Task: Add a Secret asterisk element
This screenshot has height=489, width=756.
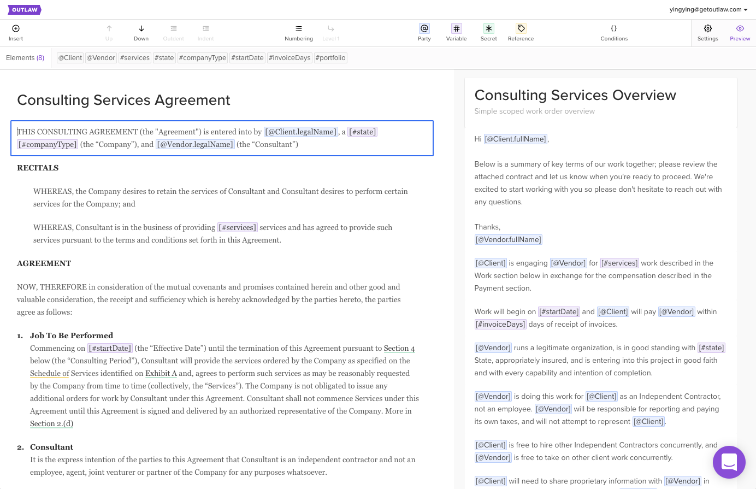Action: [489, 29]
